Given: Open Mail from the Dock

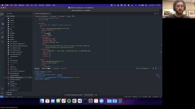Looking at the screenshot, I should click(x=53, y=101).
